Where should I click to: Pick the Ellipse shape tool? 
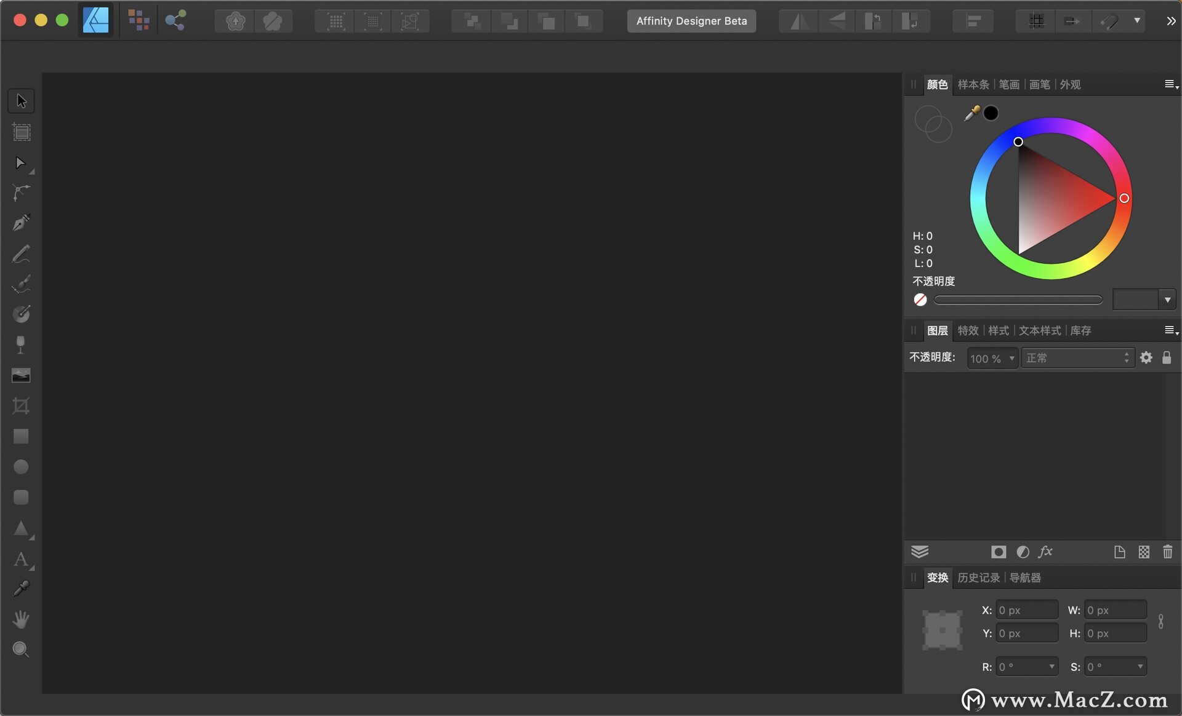[21, 467]
